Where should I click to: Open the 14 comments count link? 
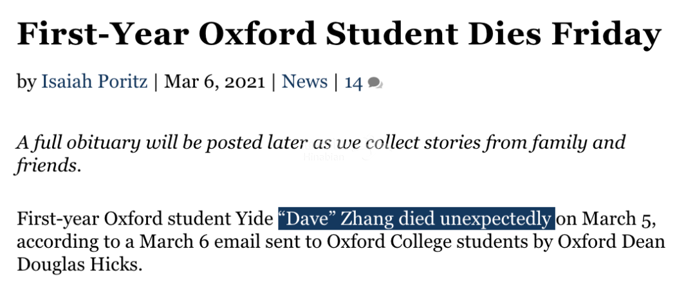(354, 82)
